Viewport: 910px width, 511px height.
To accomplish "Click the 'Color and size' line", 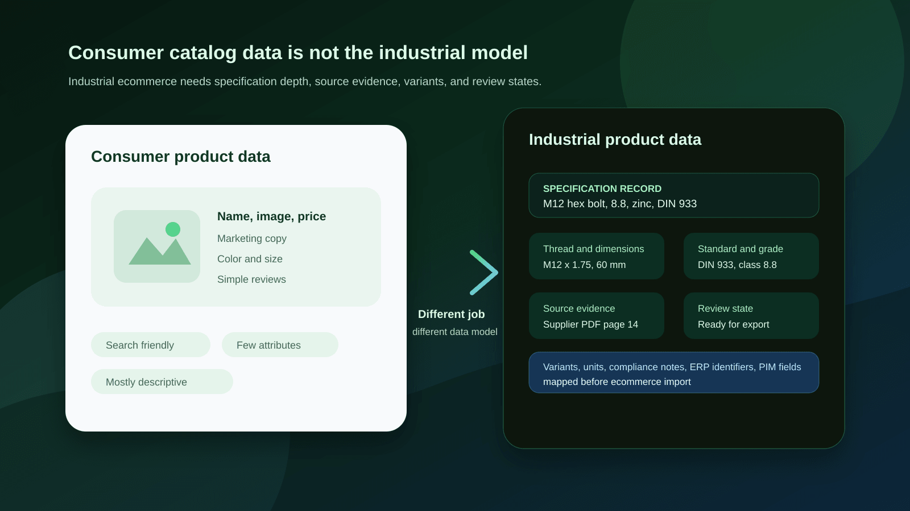I will 250,259.
